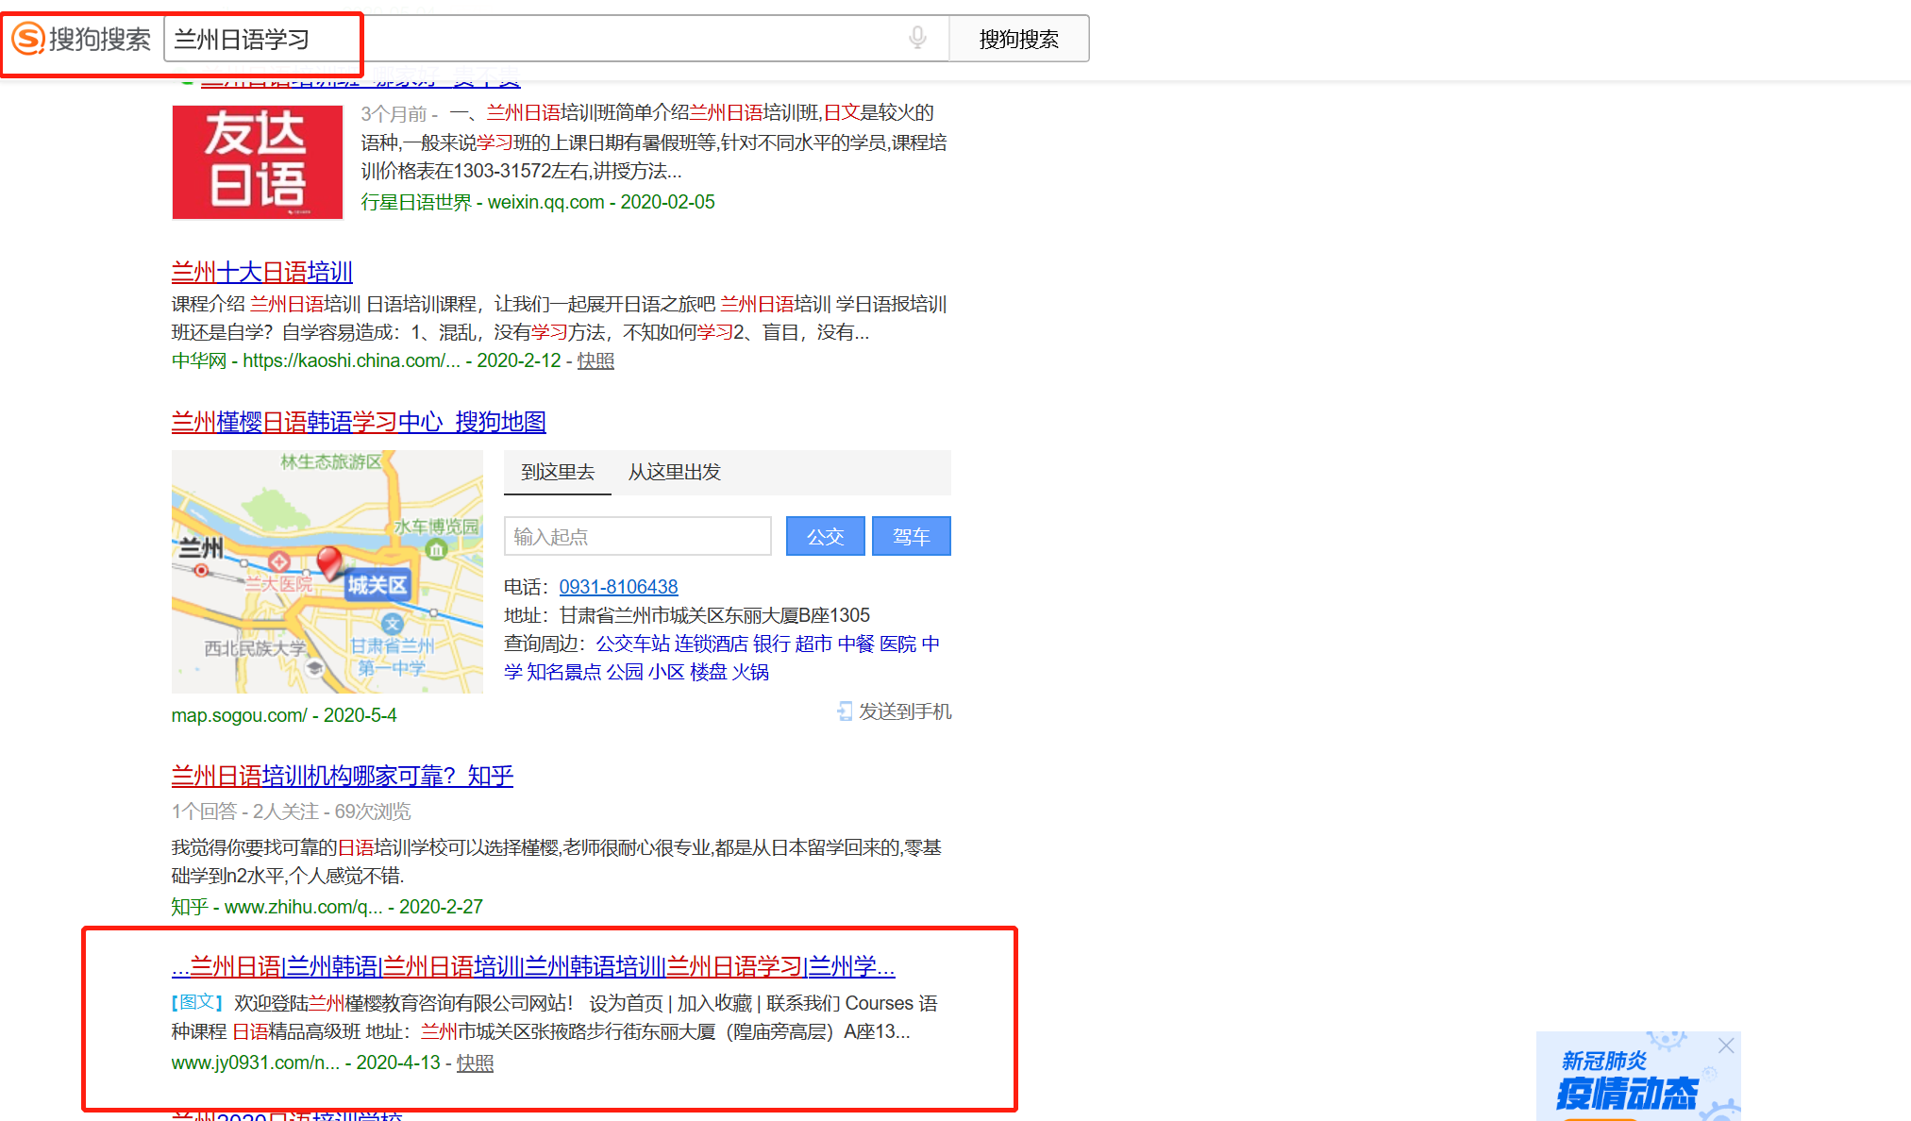Click the 城关区 label on the map
This screenshot has height=1121, width=1911.
pos(377,586)
